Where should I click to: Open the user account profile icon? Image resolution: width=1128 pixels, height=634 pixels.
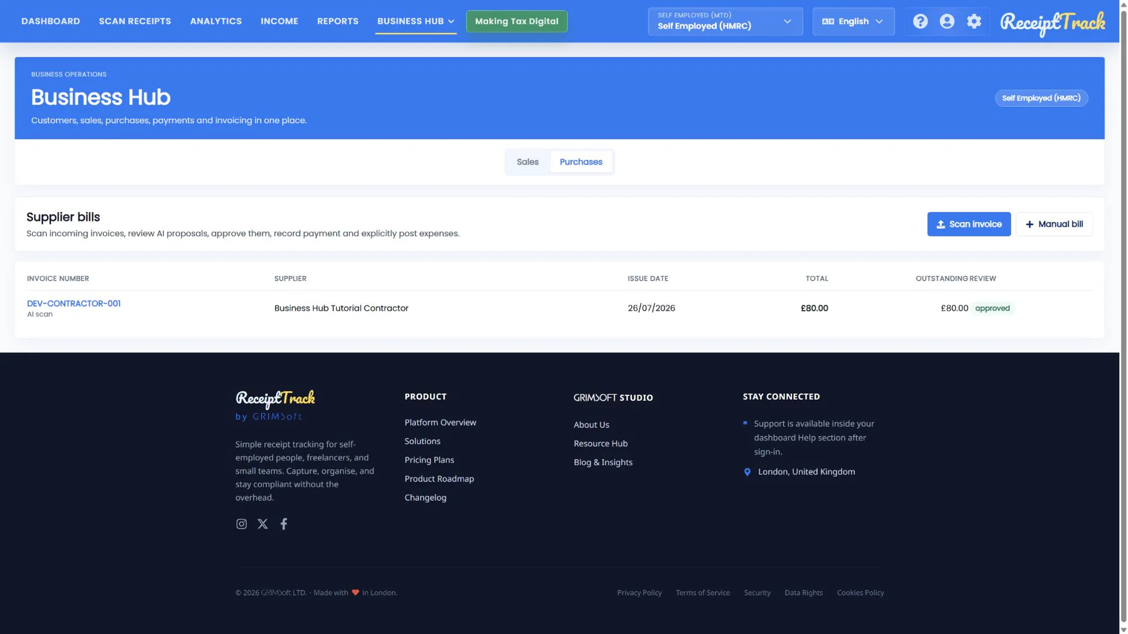click(947, 22)
